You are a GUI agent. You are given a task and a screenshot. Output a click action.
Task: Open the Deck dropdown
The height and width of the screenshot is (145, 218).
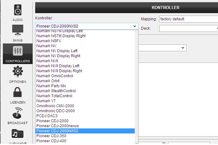click(x=188, y=28)
